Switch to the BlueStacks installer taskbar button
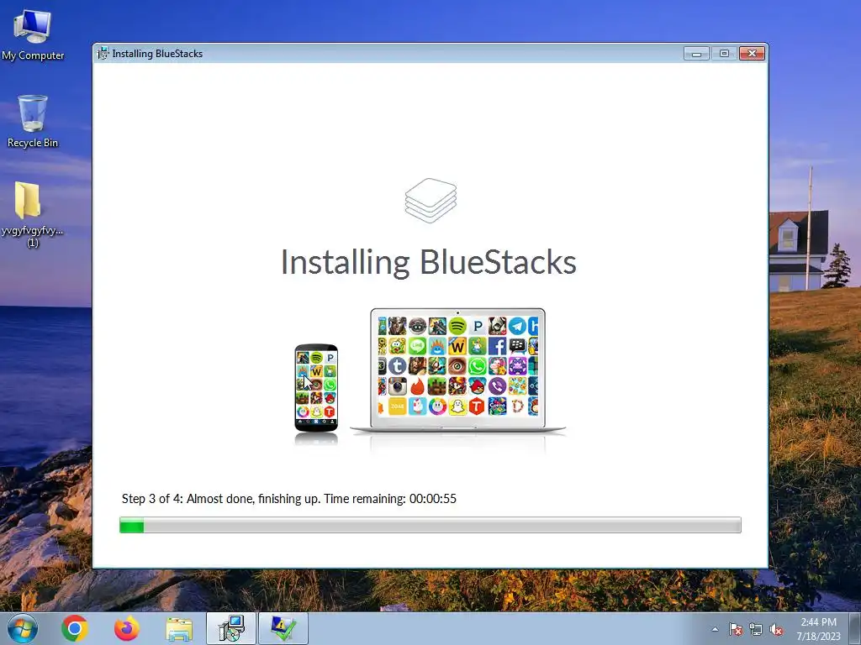This screenshot has width=861, height=645. (x=230, y=628)
